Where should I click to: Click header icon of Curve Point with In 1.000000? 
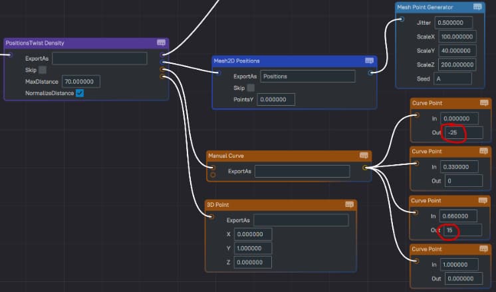(484, 249)
